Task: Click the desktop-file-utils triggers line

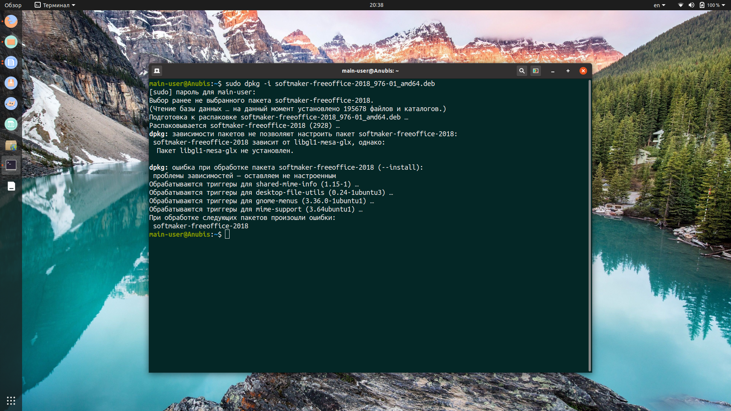Action: (x=271, y=193)
